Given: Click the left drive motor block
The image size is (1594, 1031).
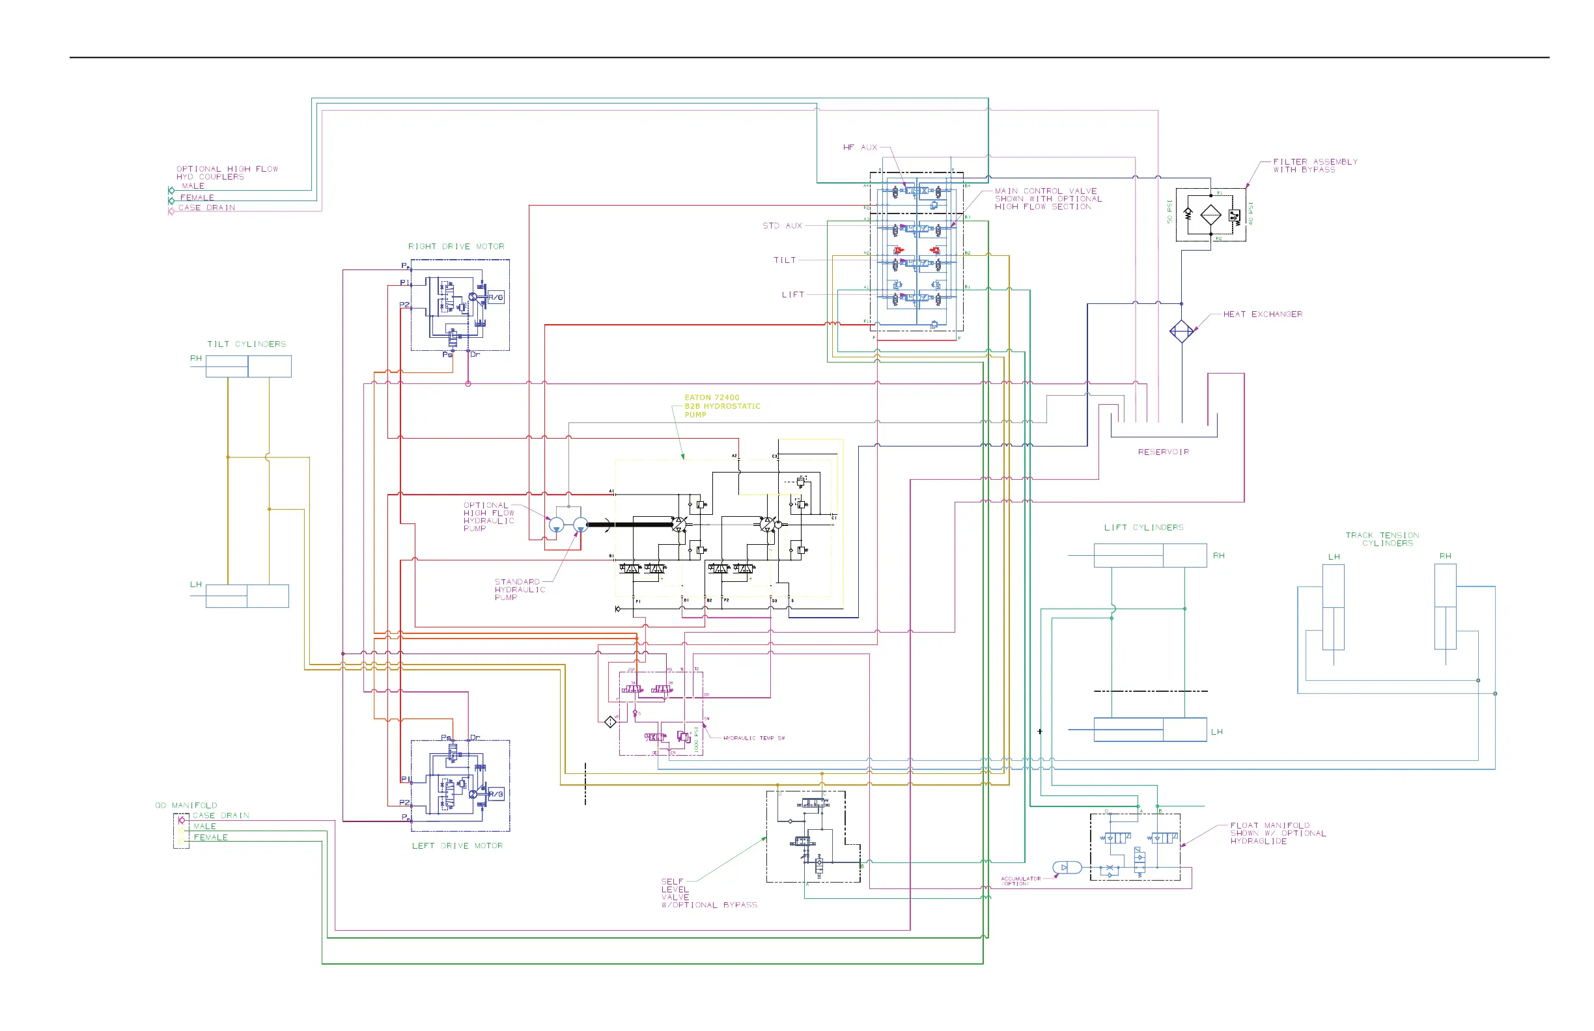Looking at the screenshot, I should [x=460, y=786].
